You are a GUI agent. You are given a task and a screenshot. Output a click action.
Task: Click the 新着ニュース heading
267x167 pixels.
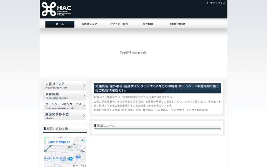[x=106, y=126]
